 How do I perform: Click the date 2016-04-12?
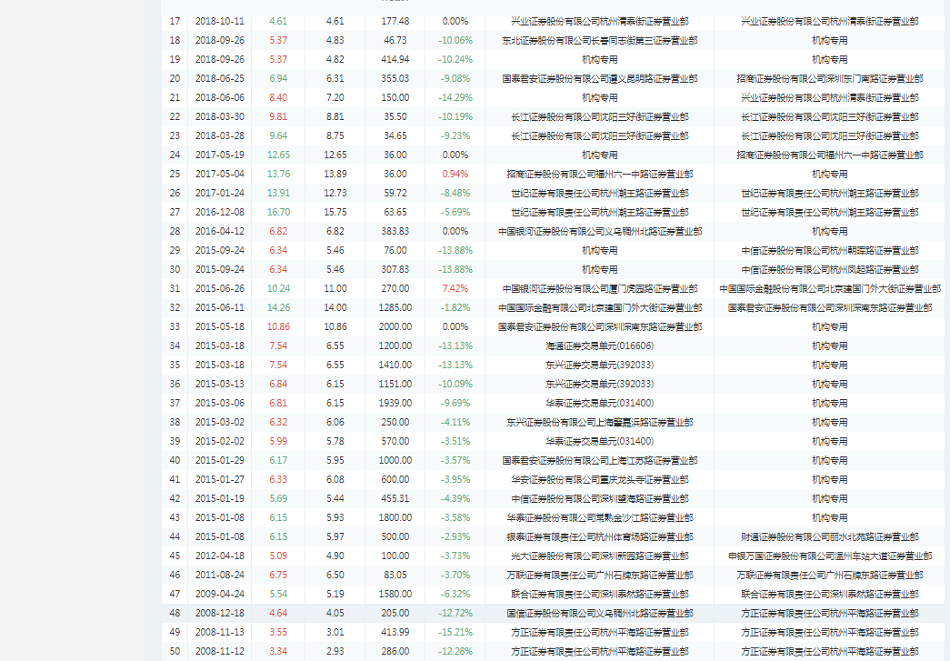[219, 231]
